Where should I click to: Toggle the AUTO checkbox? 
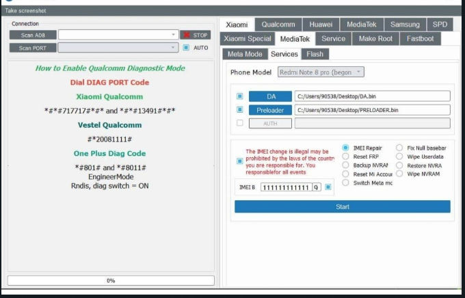click(x=186, y=47)
